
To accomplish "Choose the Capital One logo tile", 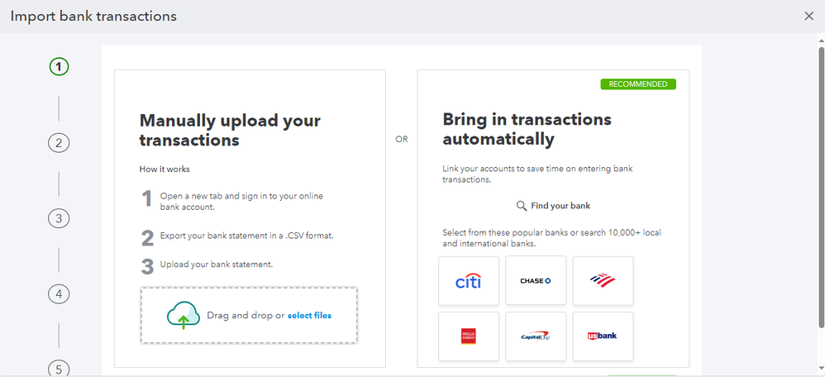I will pos(536,336).
